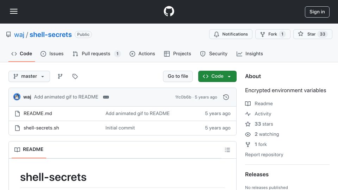The width and height of the screenshot is (338, 190).
Task: Click the README.md file icon
Action: pos(18,114)
